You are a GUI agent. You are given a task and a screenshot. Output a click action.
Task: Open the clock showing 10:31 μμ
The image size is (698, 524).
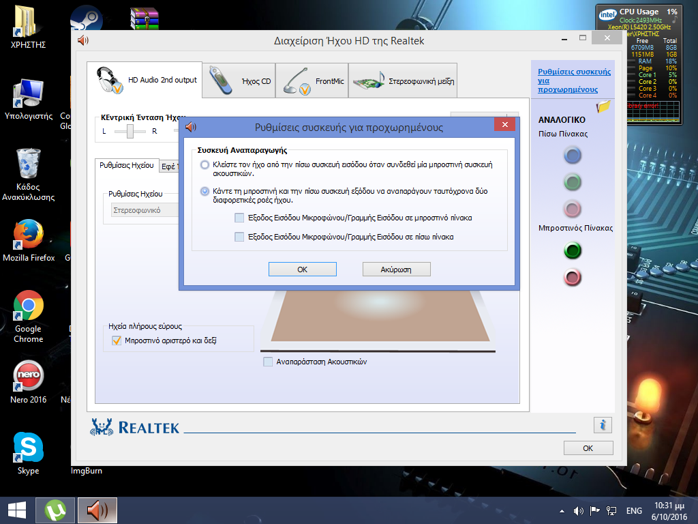pos(669,511)
